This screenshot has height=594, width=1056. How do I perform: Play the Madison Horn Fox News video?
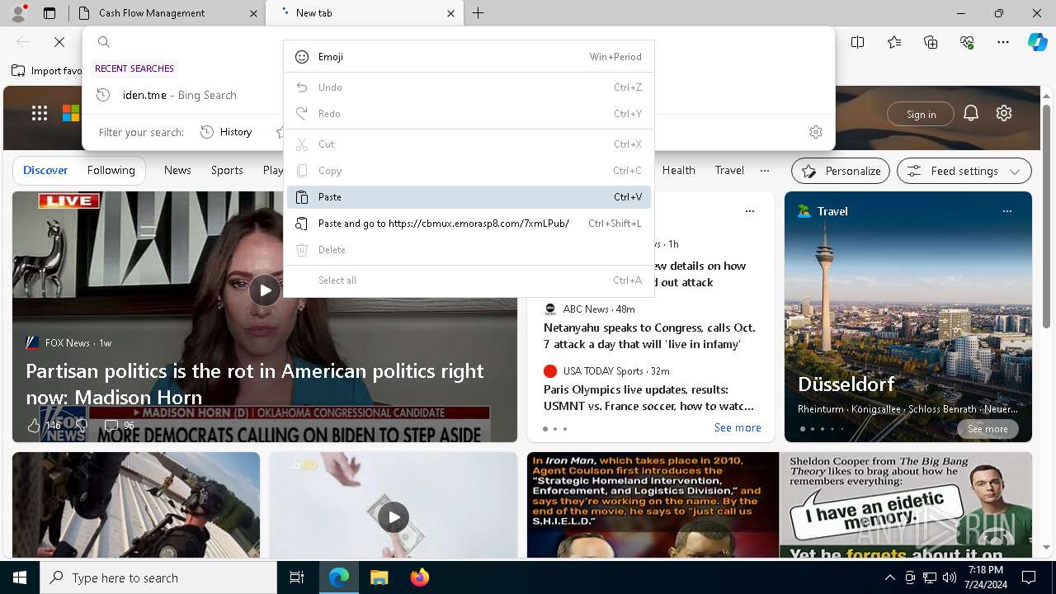(265, 290)
